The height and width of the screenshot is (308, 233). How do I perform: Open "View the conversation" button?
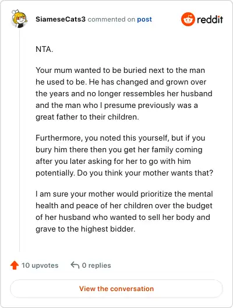click(116, 289)
